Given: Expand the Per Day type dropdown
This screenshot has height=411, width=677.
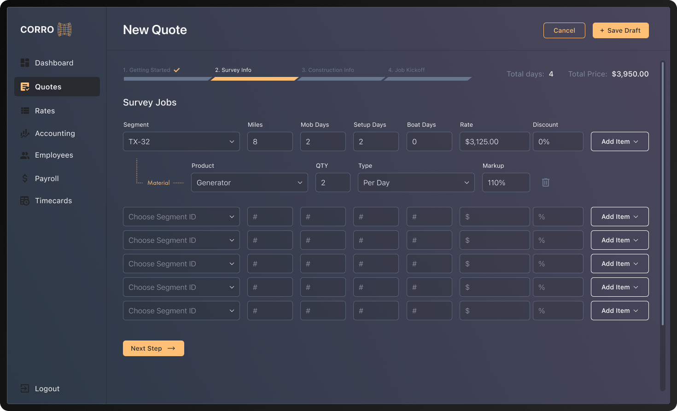Looking at the screenshot, I should pyautogui.click(x=416, y=182).
